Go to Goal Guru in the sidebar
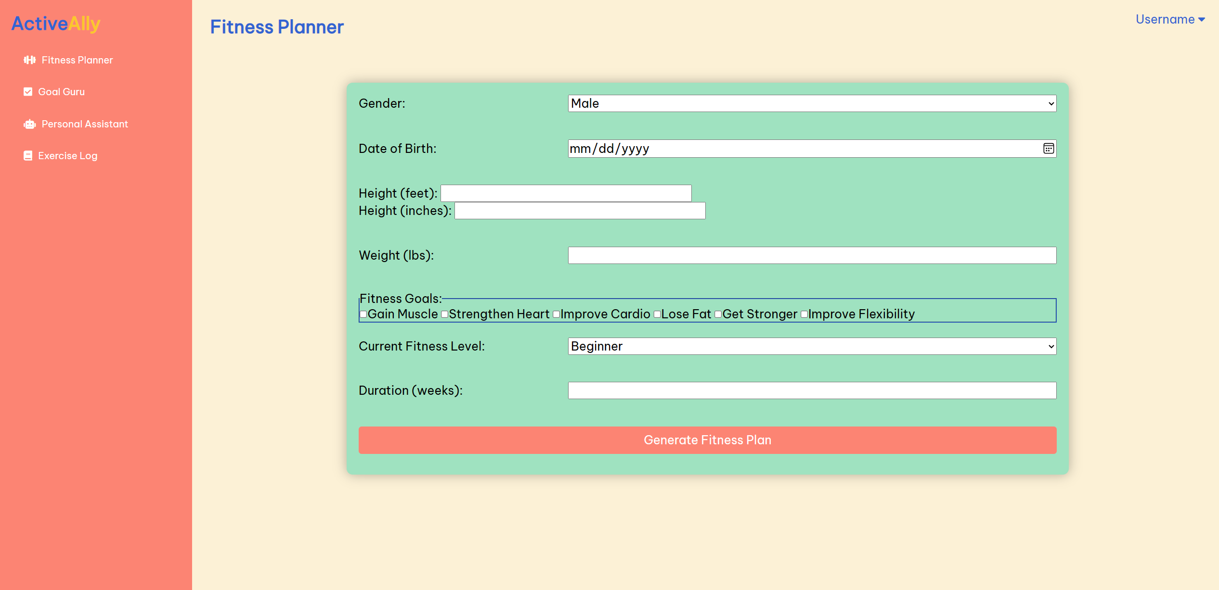The image size is (1219, 590). coord(61,92)
